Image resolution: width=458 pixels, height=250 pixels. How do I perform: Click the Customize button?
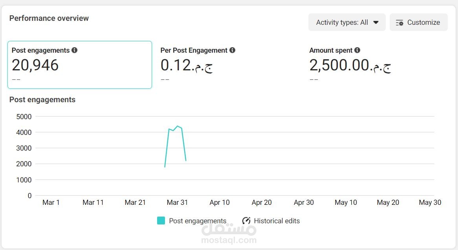(x=419, y=22)
